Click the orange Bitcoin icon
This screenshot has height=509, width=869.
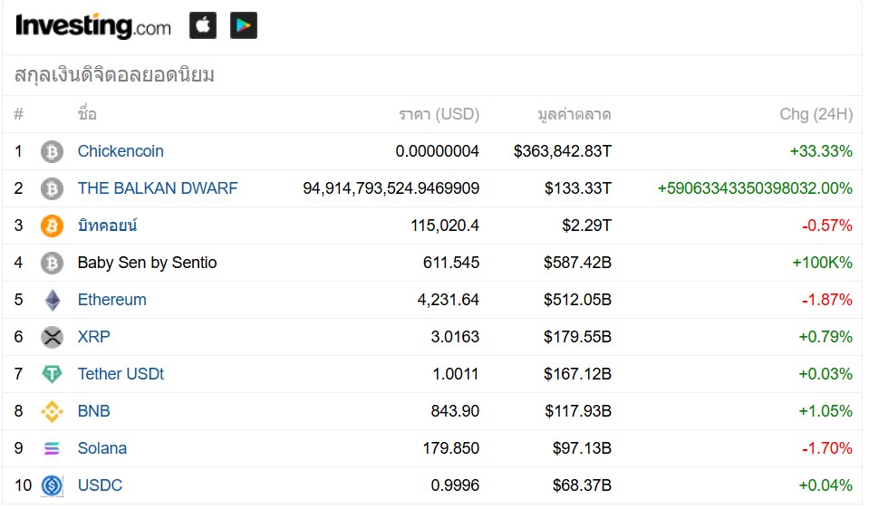click(x=52, y=226)
